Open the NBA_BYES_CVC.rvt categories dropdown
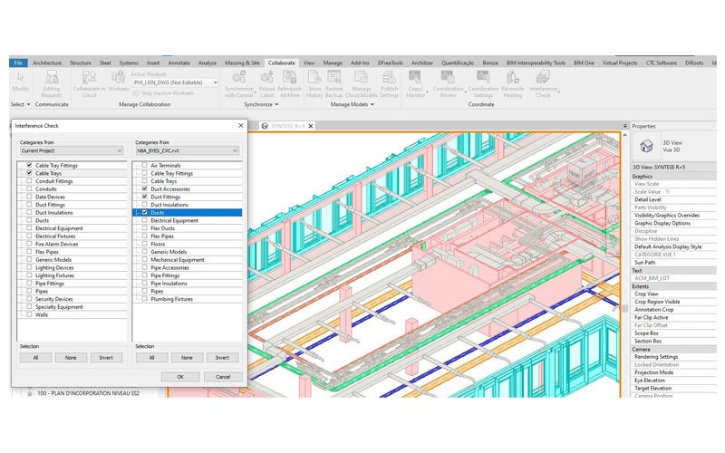Viewport: 725px width, 453px height. point(187,150)
